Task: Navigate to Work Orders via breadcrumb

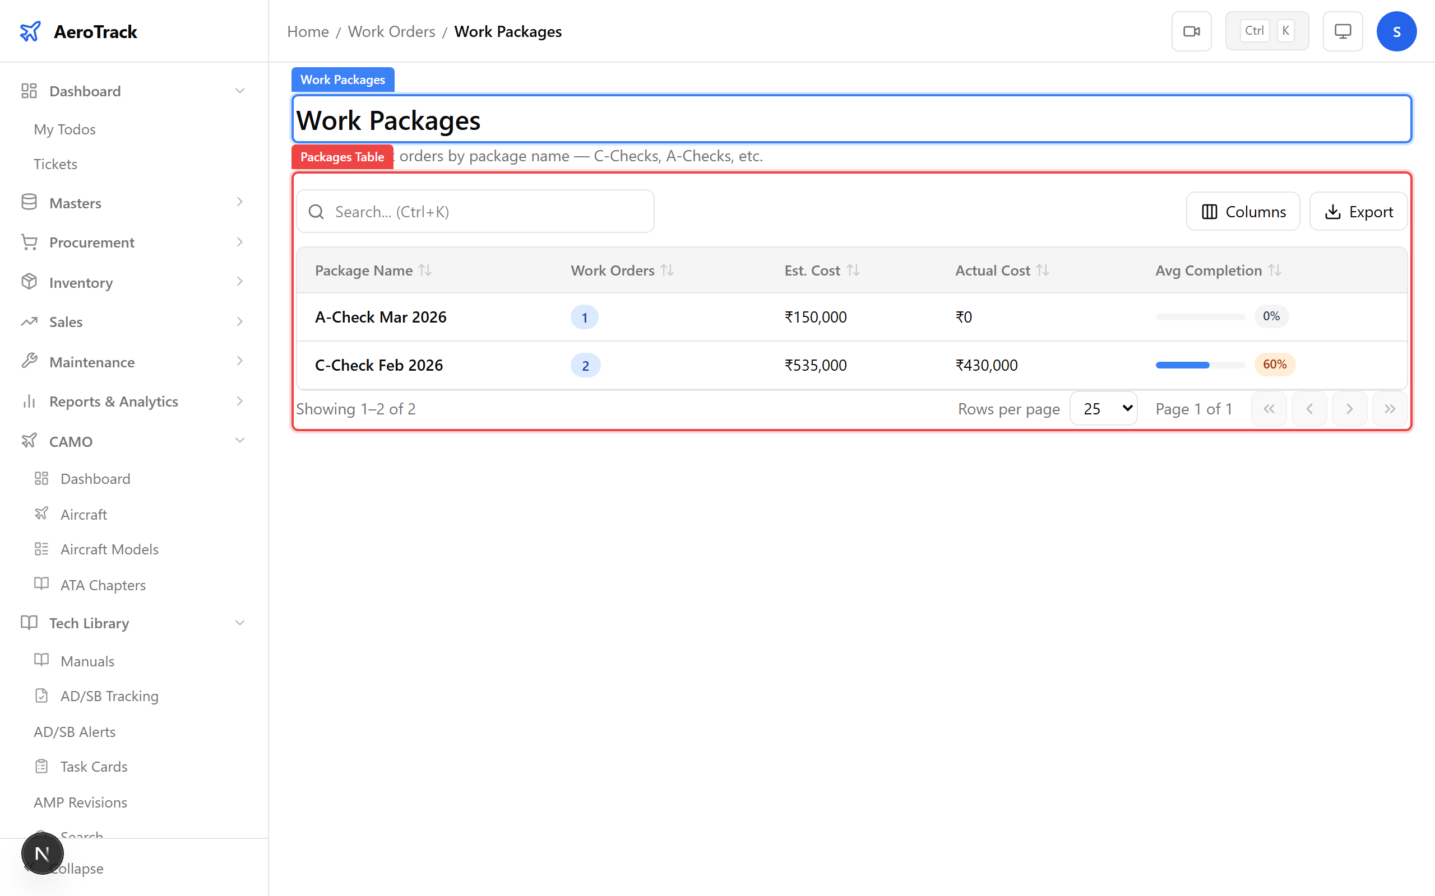Action: [391, 31]
